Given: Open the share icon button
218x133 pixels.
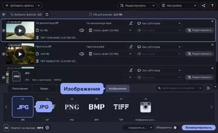Looking at the screenshot, I should tap(204, 6).
